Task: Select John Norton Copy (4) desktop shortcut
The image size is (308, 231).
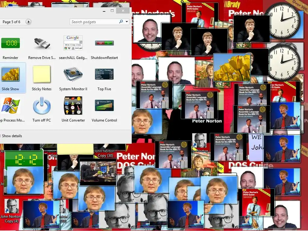Action: coord(11,211)
